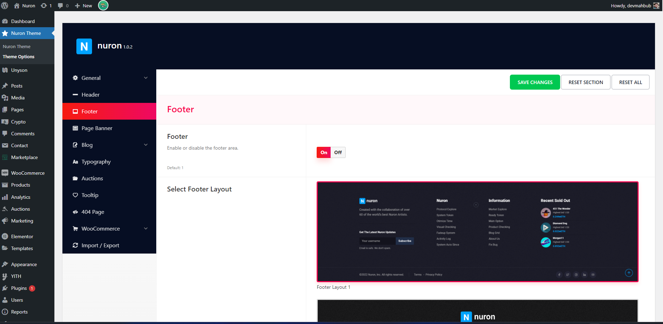The height and width of the screenshot is (324, 663).
Task: Open the Auctions tab in theme options
Action: (x=109, y=178)
